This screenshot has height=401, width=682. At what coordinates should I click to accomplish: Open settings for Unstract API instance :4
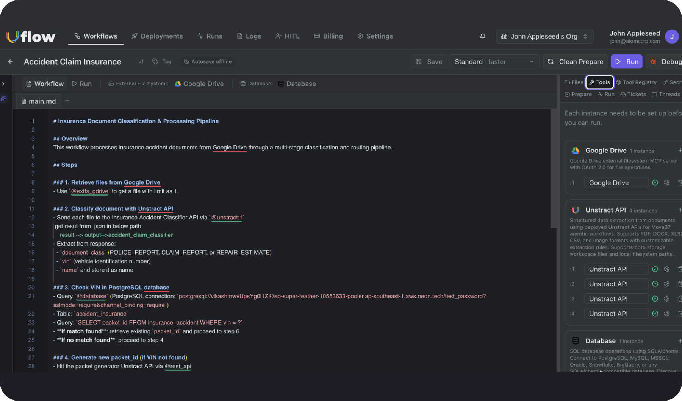(667, 314)
